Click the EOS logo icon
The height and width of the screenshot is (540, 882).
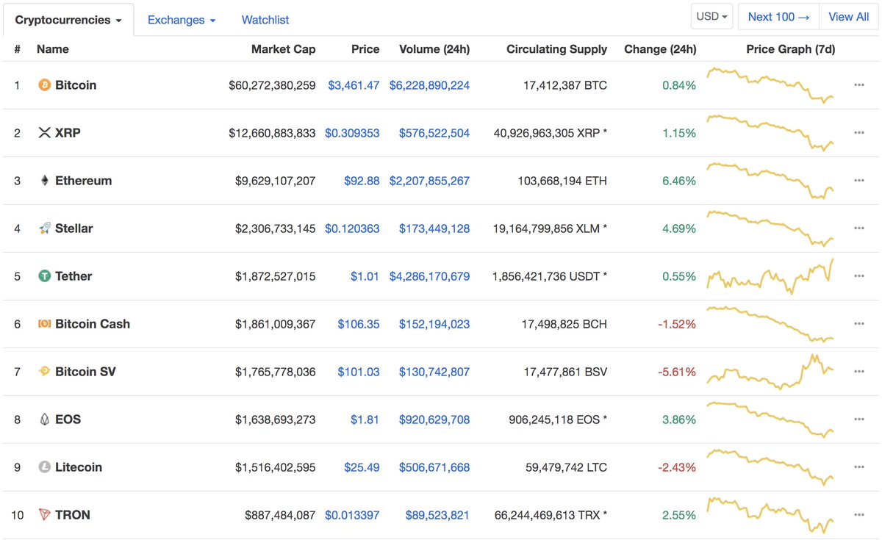coord(44,420)
